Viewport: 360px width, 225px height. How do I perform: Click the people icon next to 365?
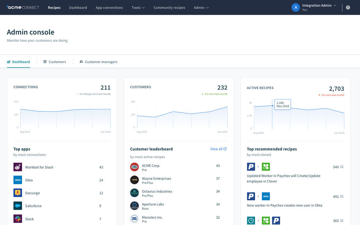pos(342,221)
